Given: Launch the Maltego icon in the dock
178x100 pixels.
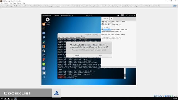Looking at the screenshot, I should click(x=44, y=55).
